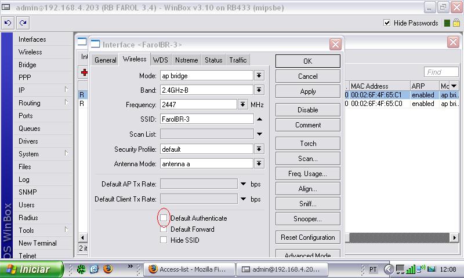Expand the Scan List arrow

pos(259,134)
